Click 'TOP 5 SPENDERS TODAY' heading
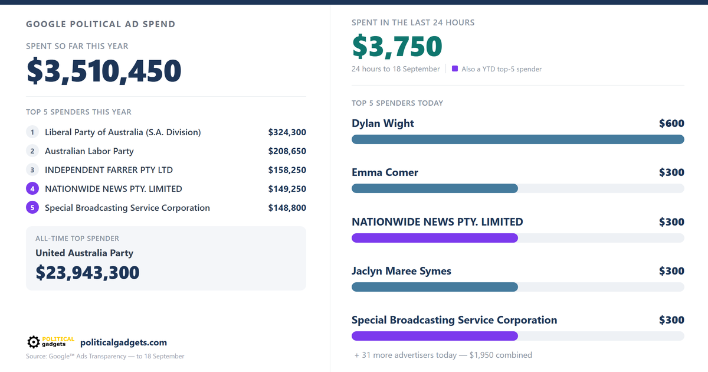Image resolution: width=708 pixels, height=372 pixels. point(398,103)
